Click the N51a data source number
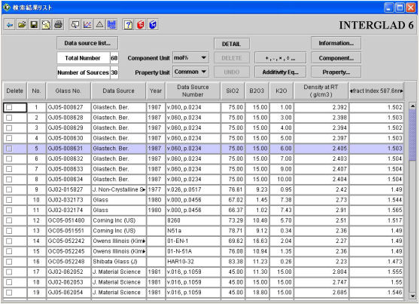 193,231
